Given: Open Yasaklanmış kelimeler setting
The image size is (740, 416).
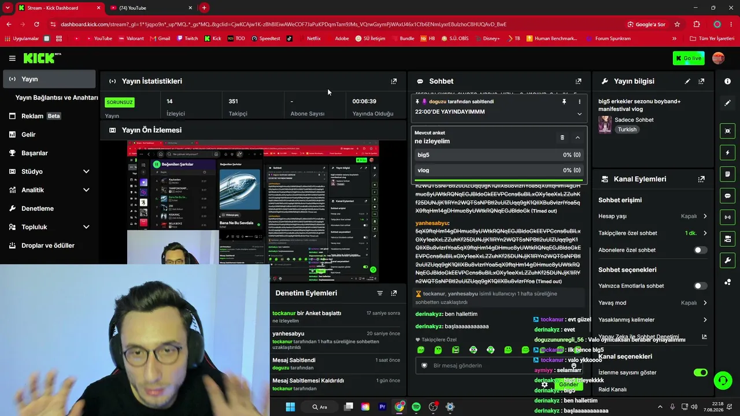Looking at the screenshot, I should tap(653, 320).
